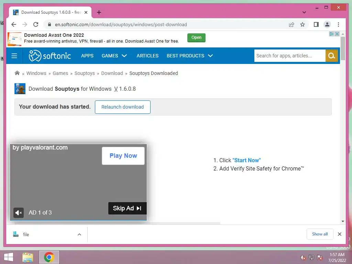The width and height of the screenshot is (352, 264).
Task: Go to home via breadcrumb house icon
Action: pyautogui.click(x=17, y=73)
